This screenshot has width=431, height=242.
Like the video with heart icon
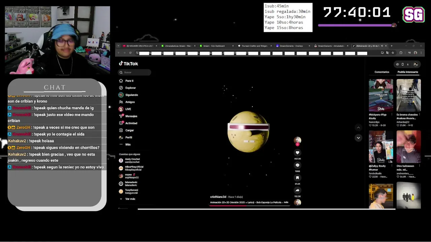click(x=297, y=153)
